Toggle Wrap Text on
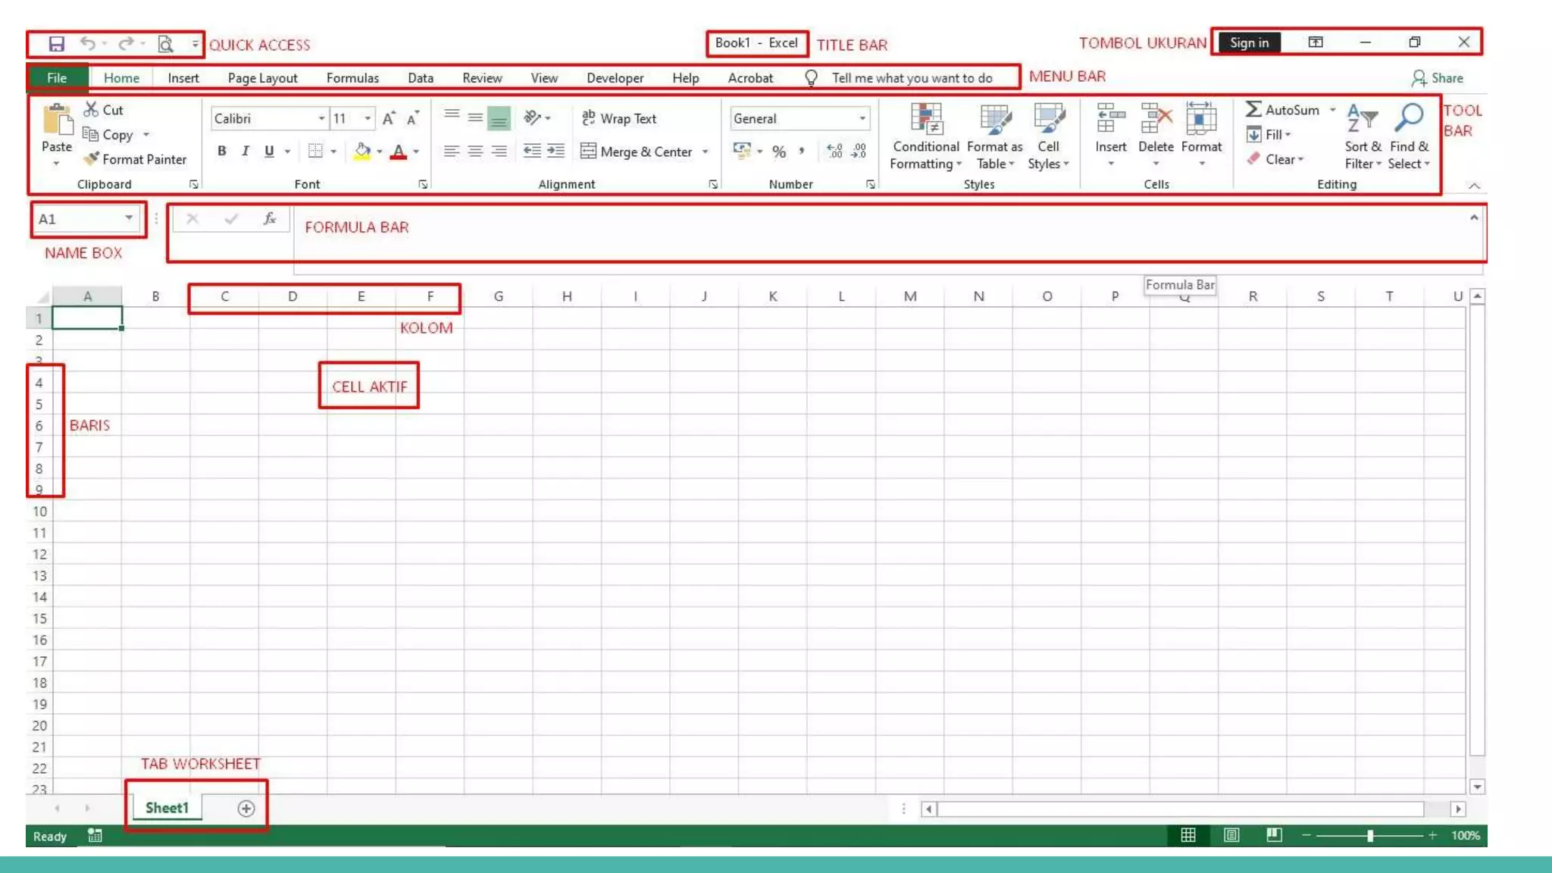This screenshot has height=873, width=1552. (619, 118)
